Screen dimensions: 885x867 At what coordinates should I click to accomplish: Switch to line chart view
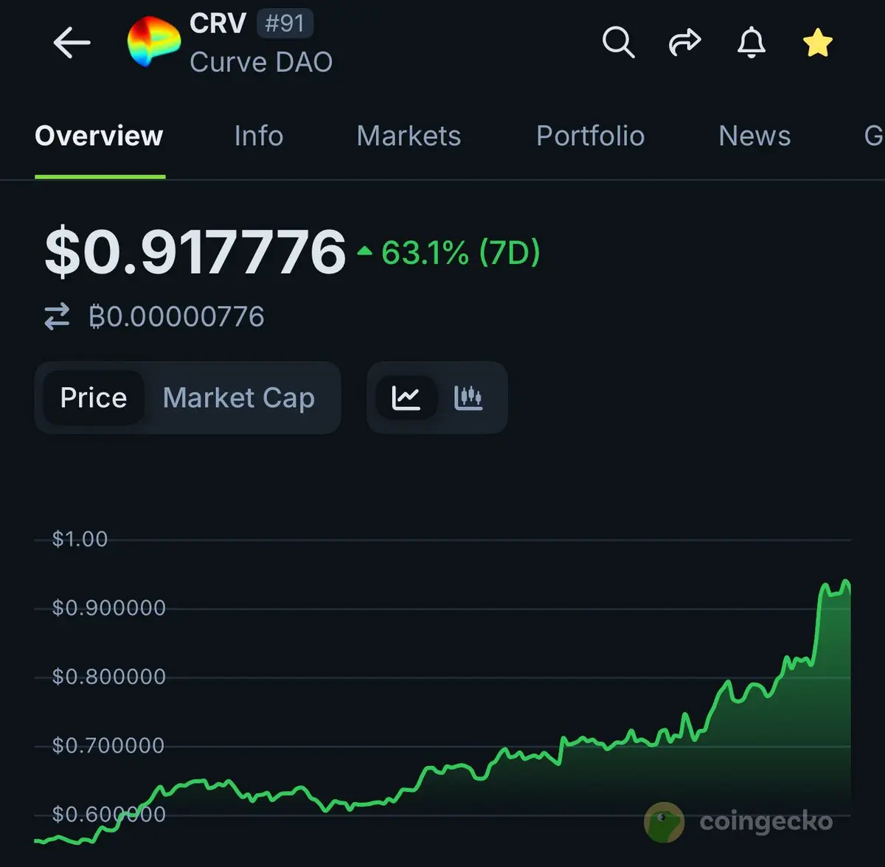click(406, 397)
